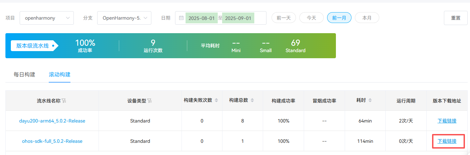The width and height of the screenshot is (470, 155).
Task: Open ohos-sdk-full_5.0.2-Release pipeline link
Action: pos(52,141)
